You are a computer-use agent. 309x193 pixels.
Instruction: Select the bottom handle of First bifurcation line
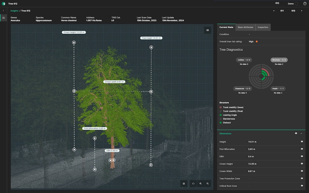[x=95, y=169]
